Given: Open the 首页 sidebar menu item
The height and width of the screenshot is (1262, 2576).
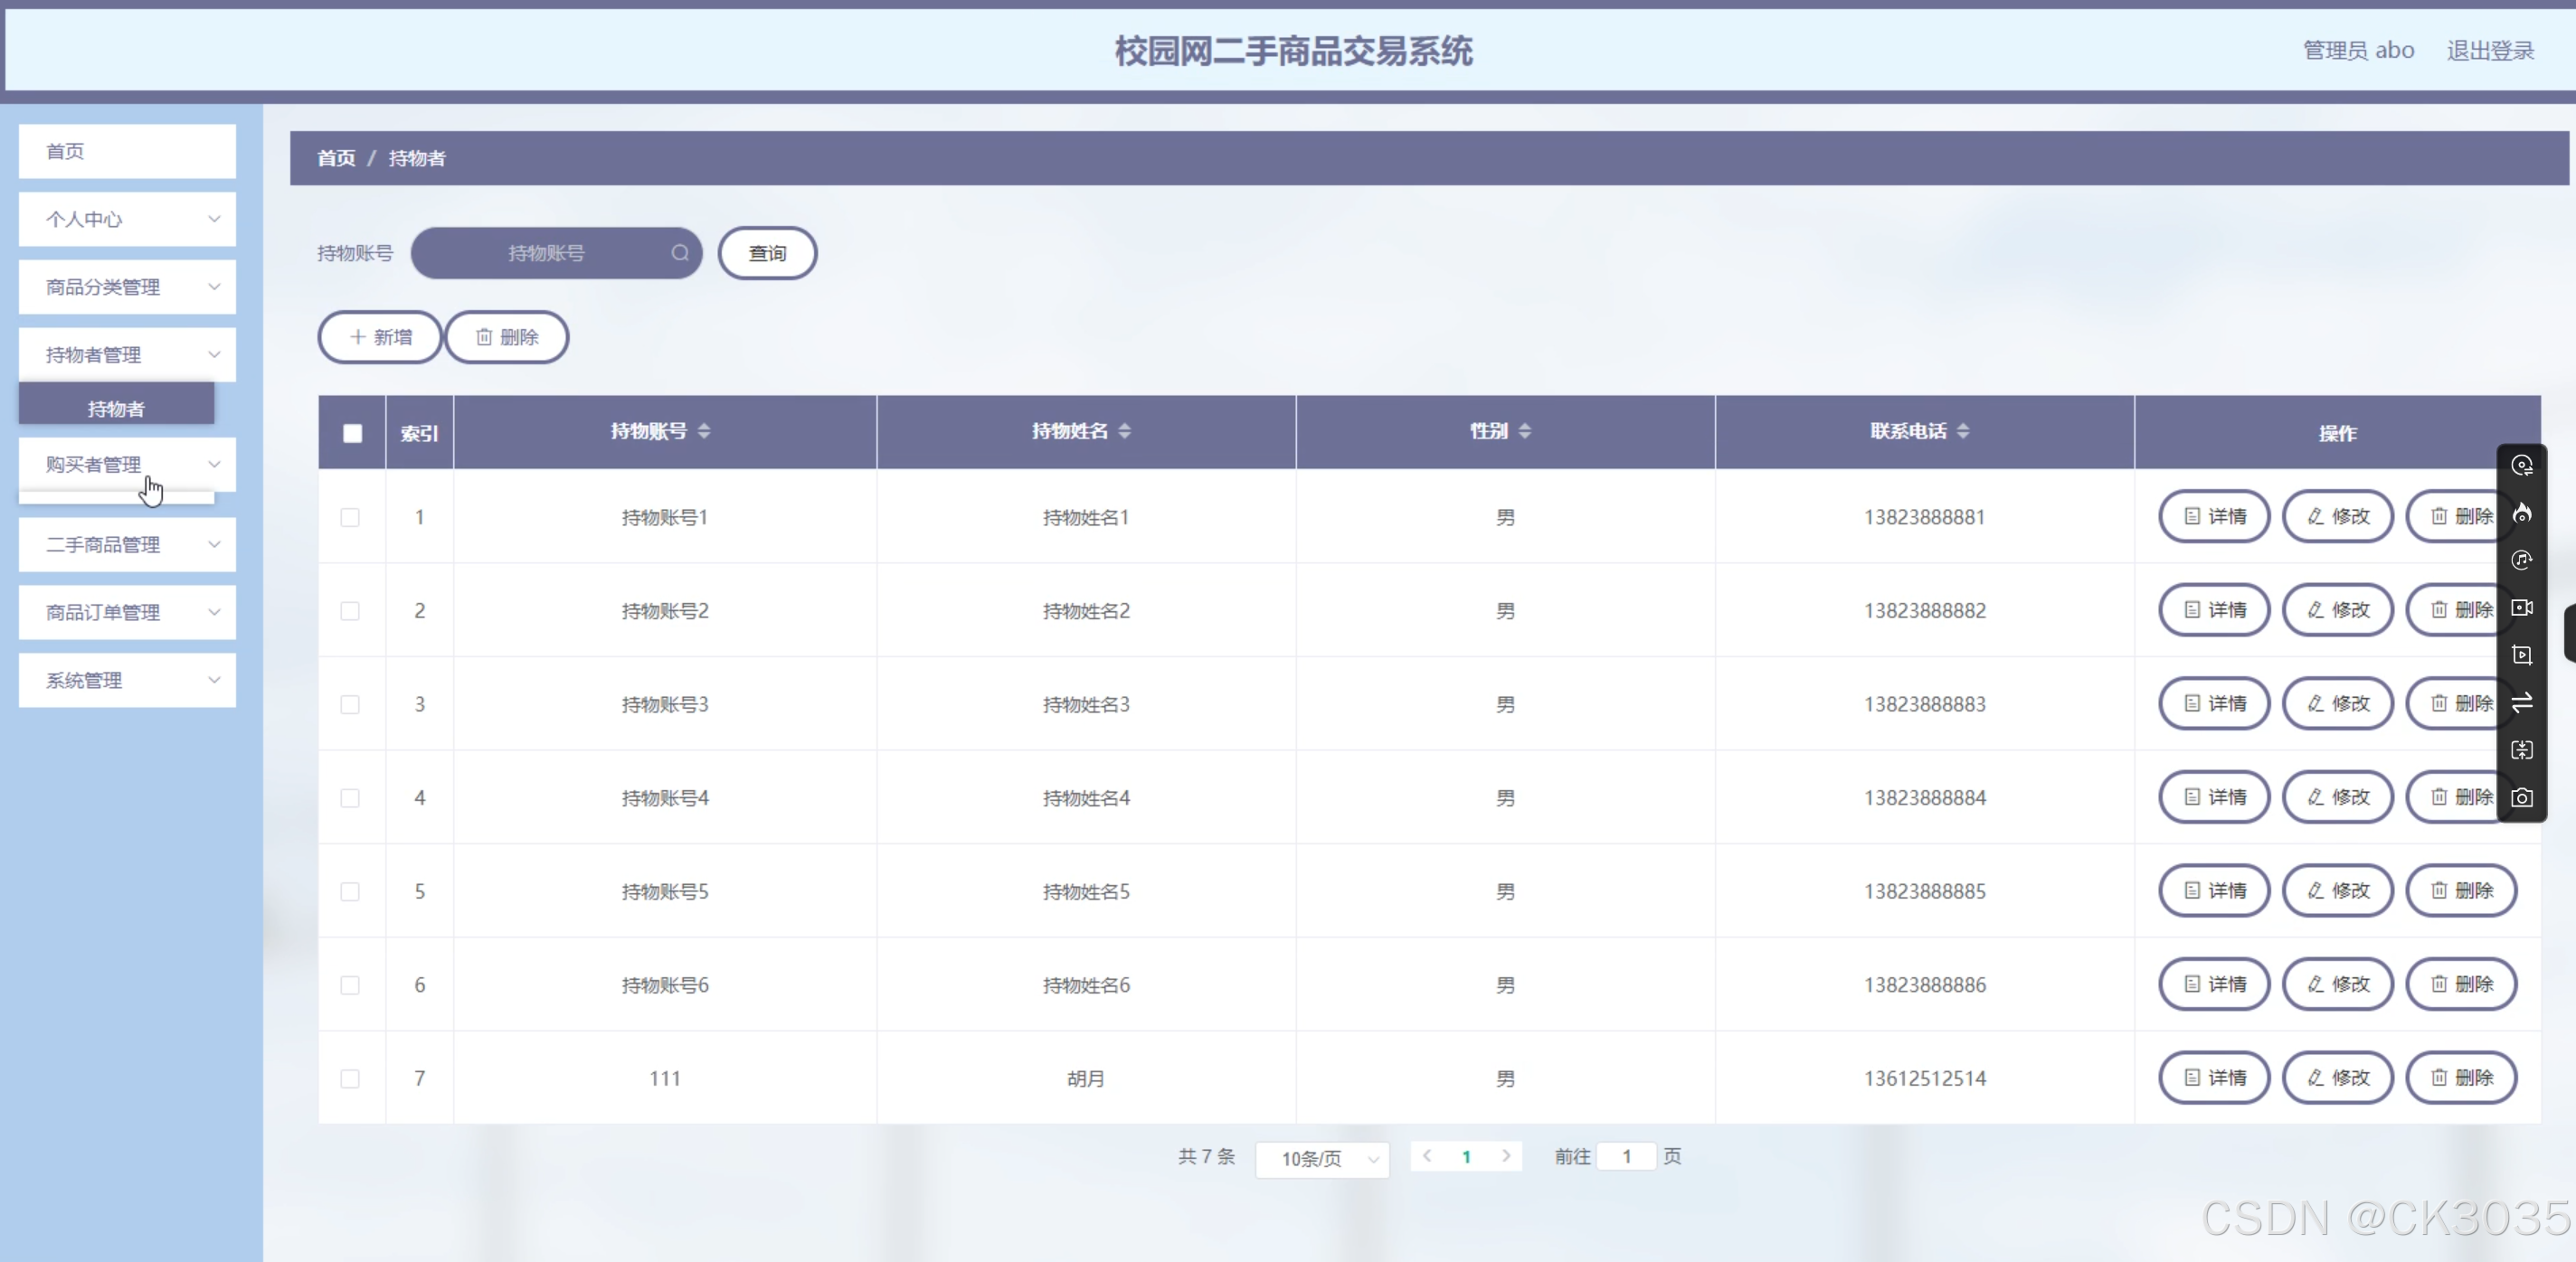Looking at the screenshot, I should pyautogui.click(x=127, y=151).
